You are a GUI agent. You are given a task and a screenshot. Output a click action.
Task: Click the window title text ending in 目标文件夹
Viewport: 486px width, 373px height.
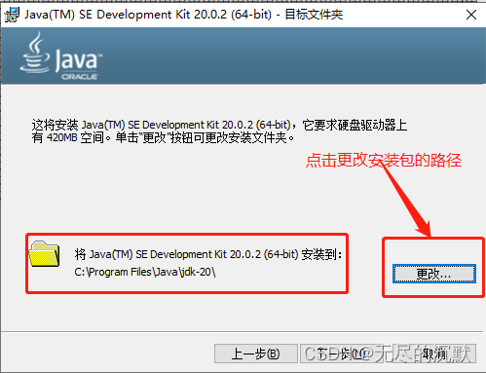[183, 15]
